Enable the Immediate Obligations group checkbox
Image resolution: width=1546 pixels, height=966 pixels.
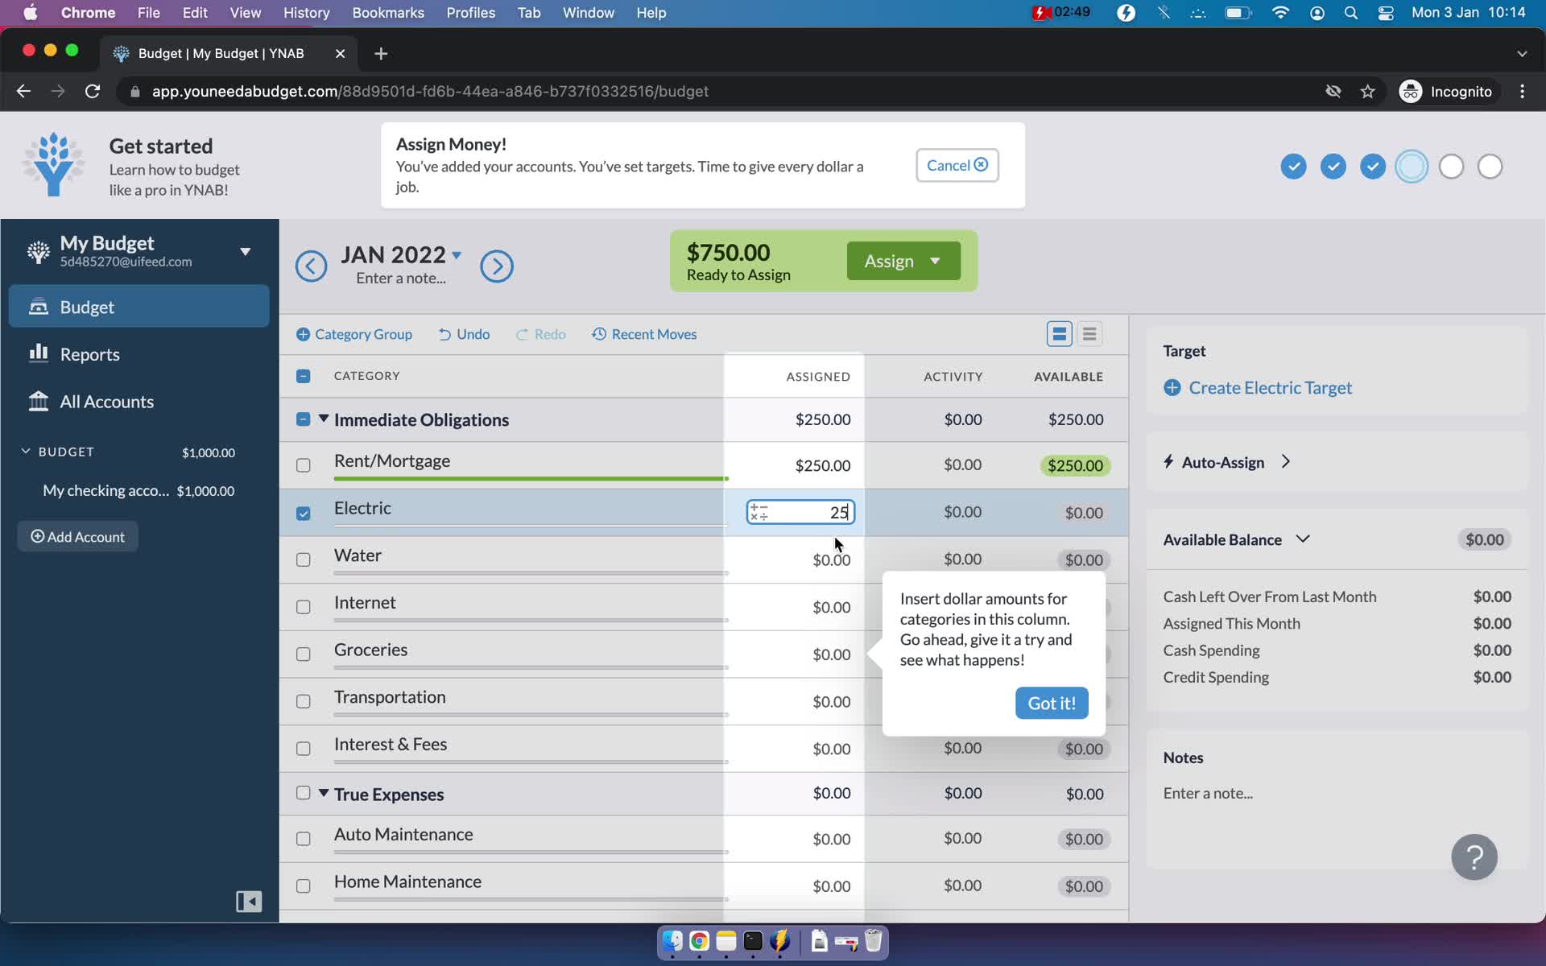pyautogui.click(x=302, y=419)
